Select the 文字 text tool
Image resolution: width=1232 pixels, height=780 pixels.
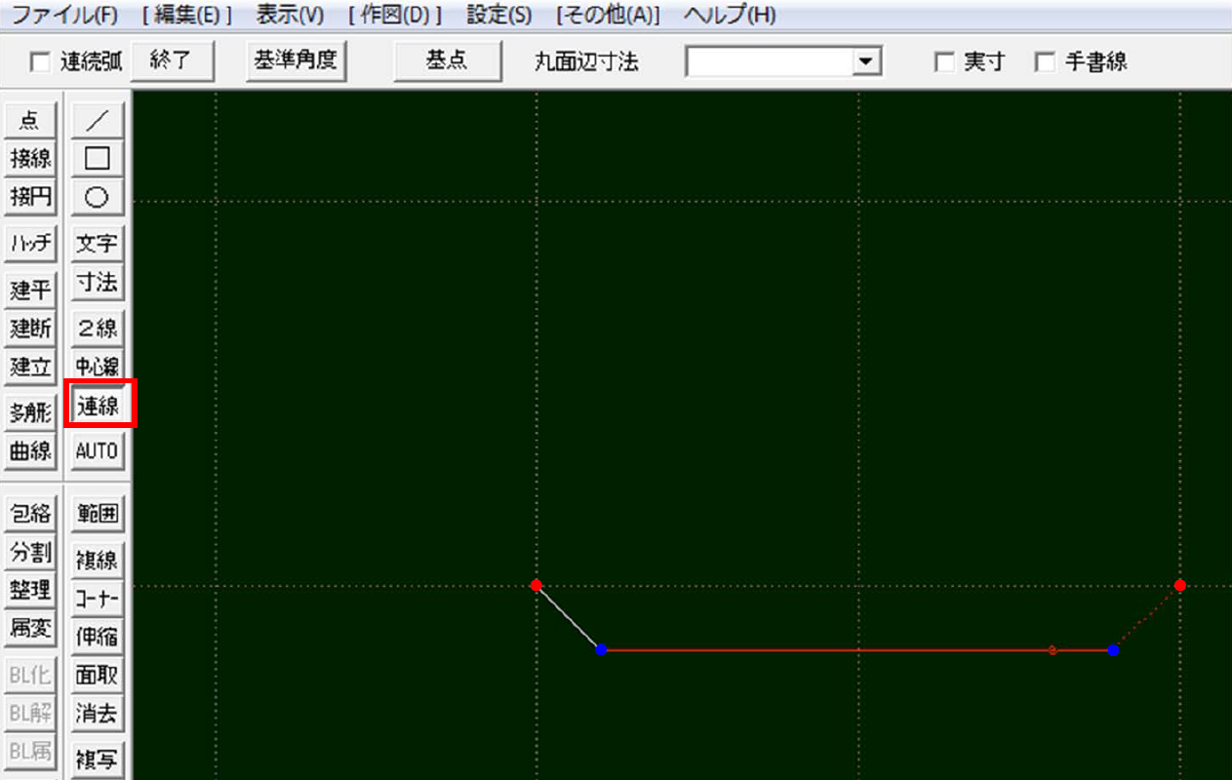[98, 244]
